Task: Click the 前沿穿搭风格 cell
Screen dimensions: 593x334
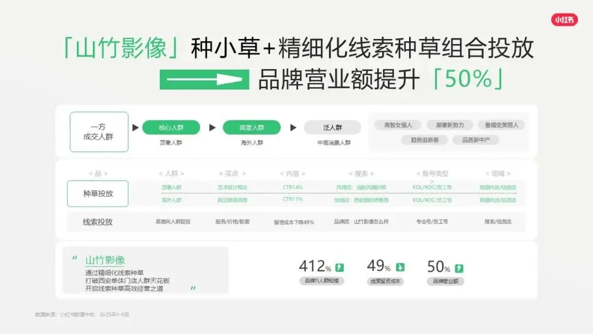Action: click(x=232, y=200)
